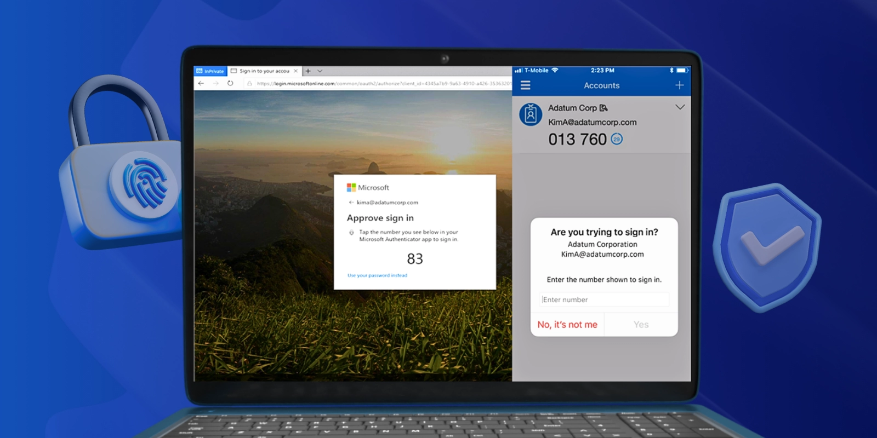The width and height of the screenshot is (877, 438).
Task: Expand the Adatum Corp account chevron
Action: (x=680, y=107)
